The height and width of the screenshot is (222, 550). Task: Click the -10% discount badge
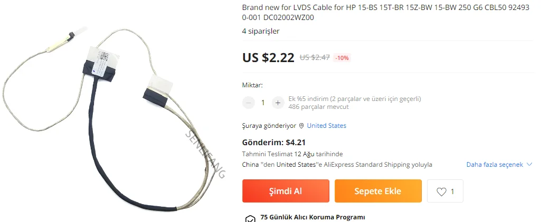coord(342,58)
